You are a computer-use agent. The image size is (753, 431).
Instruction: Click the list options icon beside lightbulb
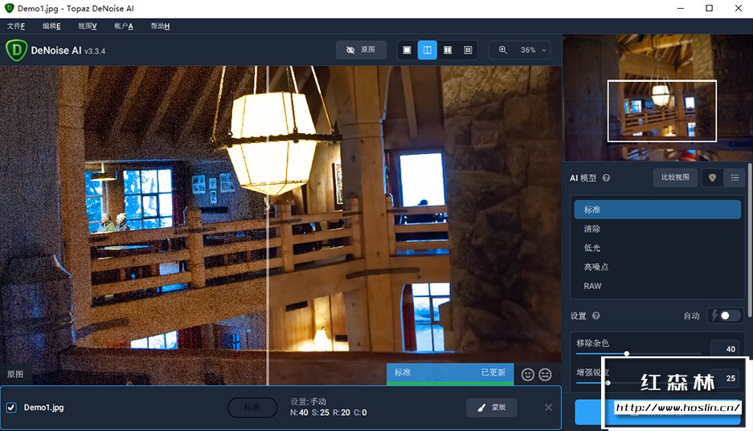click(x=735, y=178)
